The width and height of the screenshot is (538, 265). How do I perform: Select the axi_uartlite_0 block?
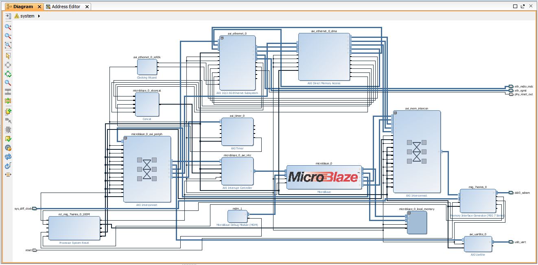pyautogui.click(x=478, y=244)
